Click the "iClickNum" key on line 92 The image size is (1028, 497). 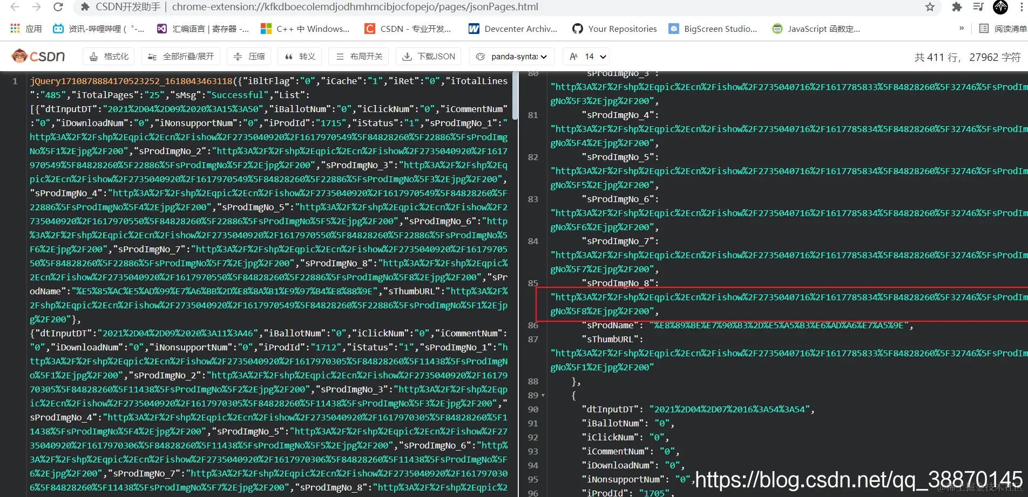click(x=610, y=437)
